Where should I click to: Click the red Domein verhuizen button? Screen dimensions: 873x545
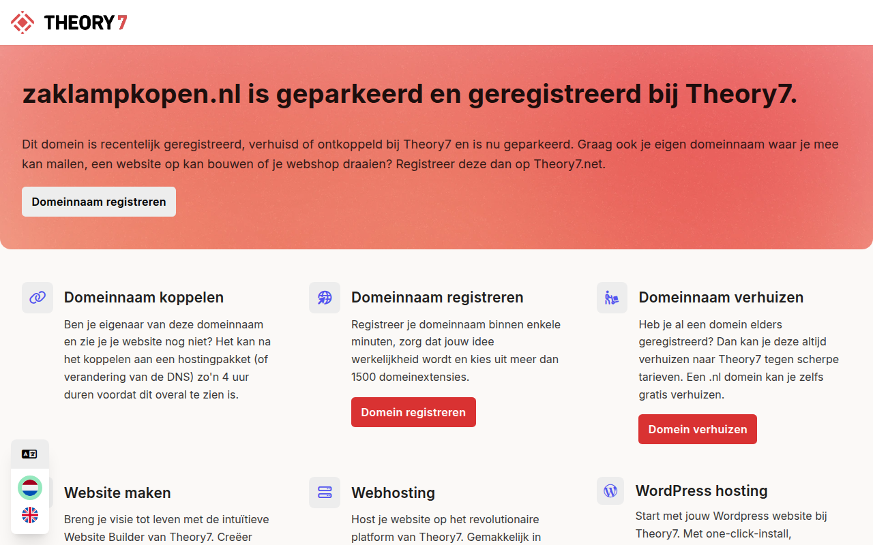[x=698, y=429]
